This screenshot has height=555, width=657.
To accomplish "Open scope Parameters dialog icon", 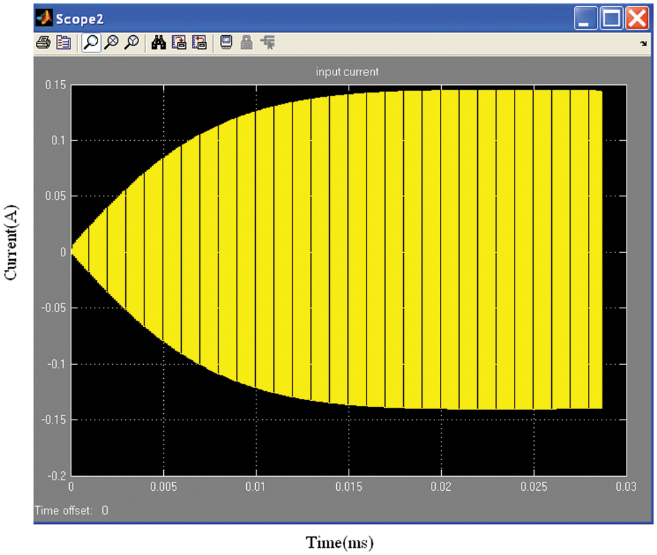I will click(x=63, y=43).
